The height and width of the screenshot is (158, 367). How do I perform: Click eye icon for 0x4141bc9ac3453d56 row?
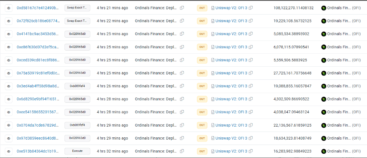[8, 34]
